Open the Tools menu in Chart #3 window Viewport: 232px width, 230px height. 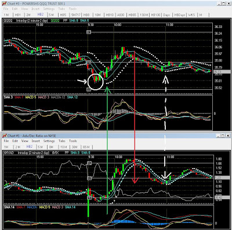tap(73, 9)
